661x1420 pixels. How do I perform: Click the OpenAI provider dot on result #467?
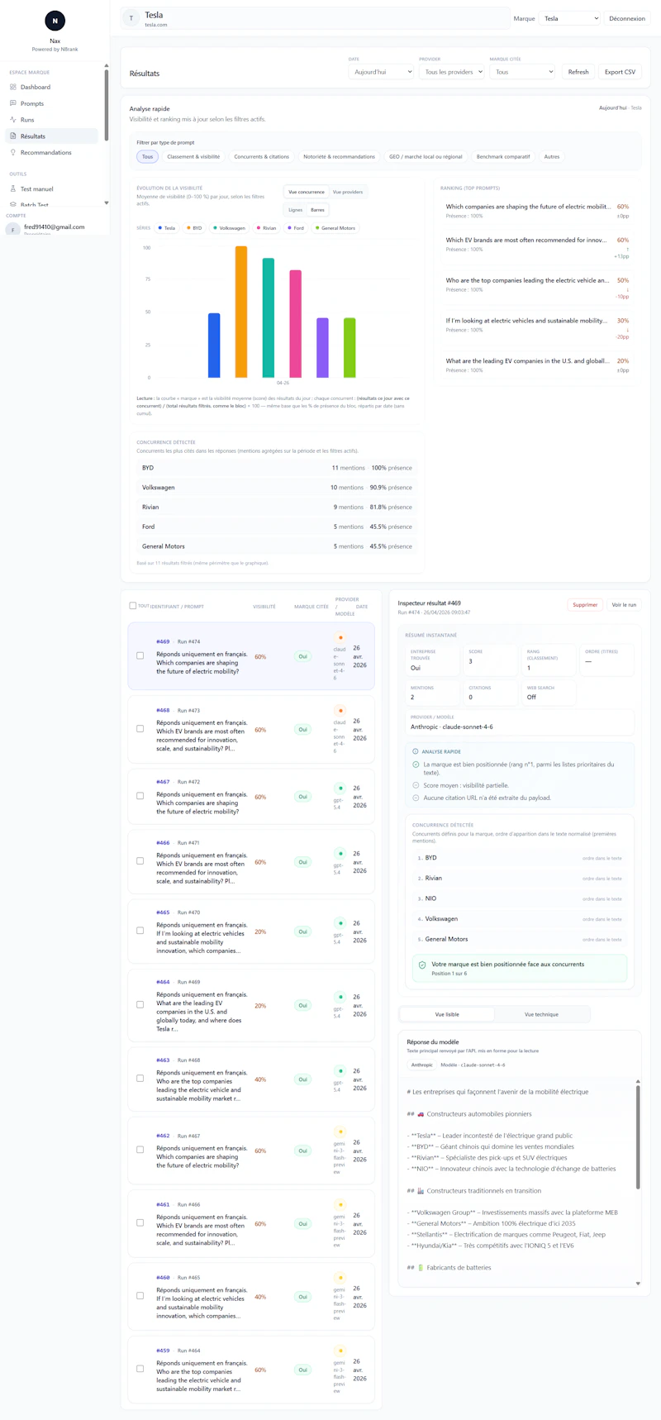click(x=340, y=789)
